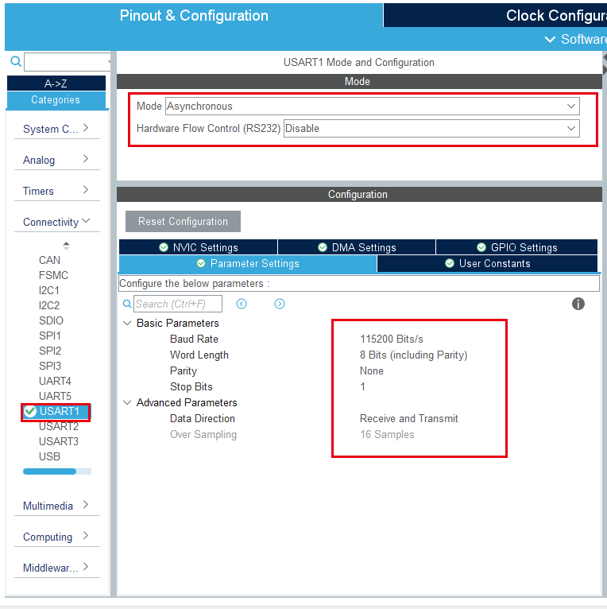
Task: Open Hardware Flow Control dropdown
Action: pos(431,129)
